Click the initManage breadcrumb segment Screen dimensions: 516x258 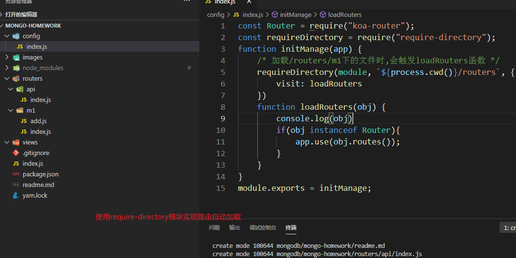[x=295, y=15]
